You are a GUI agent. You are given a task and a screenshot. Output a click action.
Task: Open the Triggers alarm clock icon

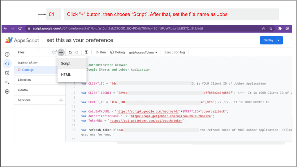pyautogui.click(x=7, y=73)
